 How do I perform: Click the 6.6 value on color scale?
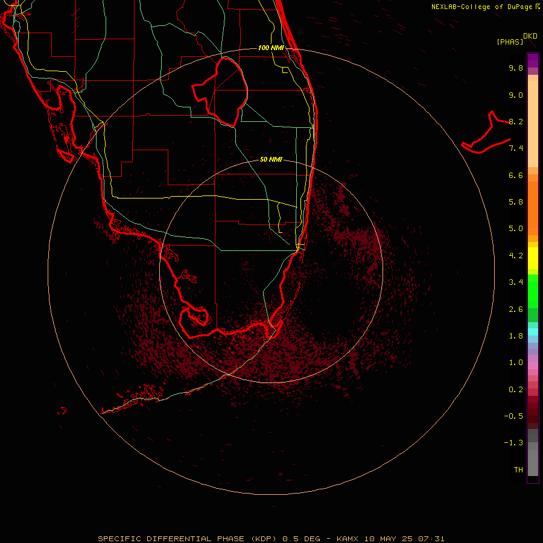516,175
